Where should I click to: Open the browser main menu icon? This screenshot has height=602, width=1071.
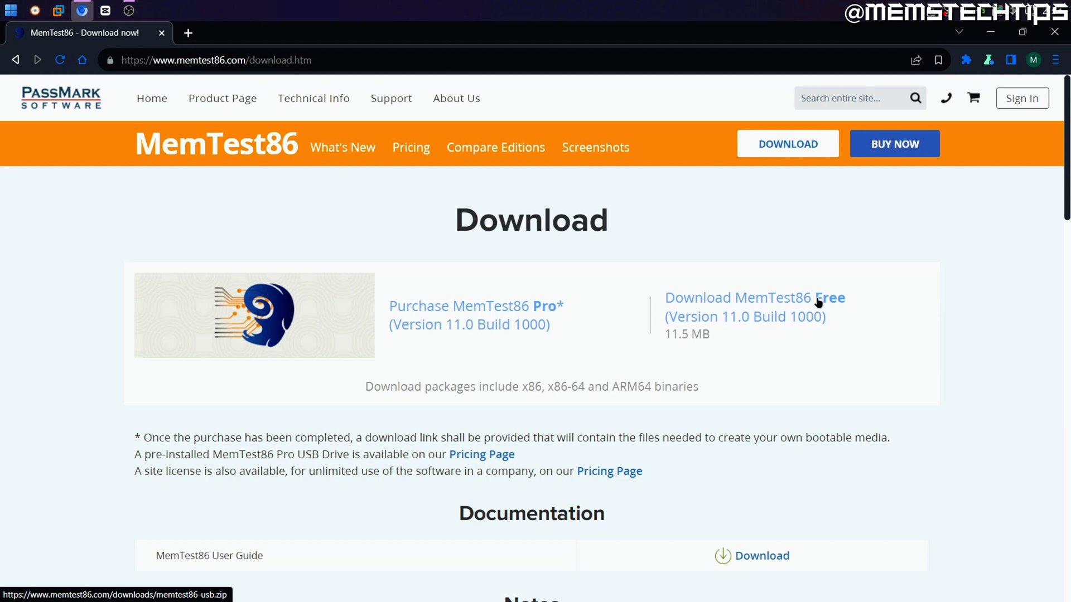click(x=1055, y=60)
